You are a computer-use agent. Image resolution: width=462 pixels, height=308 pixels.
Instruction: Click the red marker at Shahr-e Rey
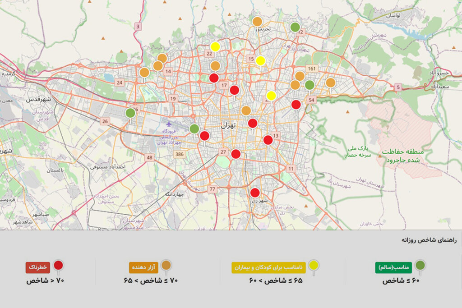pos(255,193)
